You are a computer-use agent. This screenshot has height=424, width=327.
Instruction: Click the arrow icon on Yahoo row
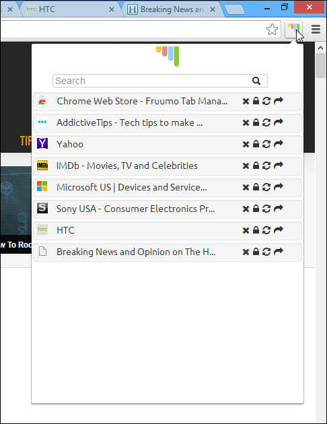tap(279, 144)
